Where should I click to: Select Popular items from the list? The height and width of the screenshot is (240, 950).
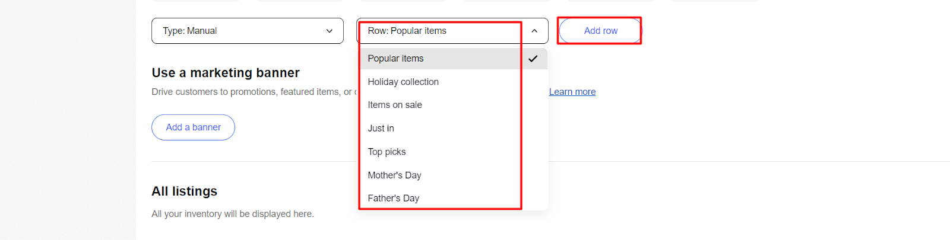pyautogui.click(x=395, y=59)
